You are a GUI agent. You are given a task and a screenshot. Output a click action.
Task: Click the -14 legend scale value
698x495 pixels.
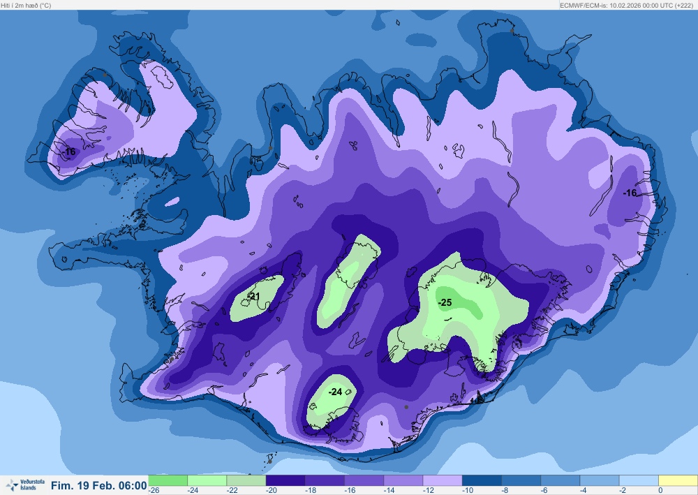tap(389, 491)
